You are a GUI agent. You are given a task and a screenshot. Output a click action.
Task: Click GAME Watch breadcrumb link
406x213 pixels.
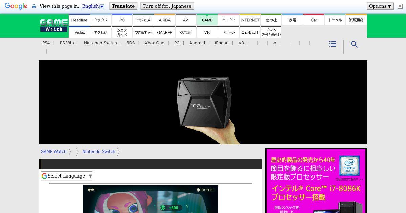point(53,151)
